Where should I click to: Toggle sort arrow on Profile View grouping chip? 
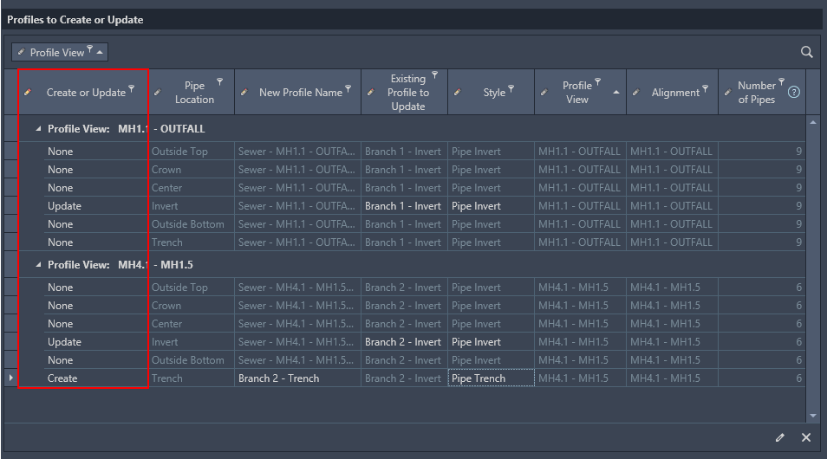point(100,52)
